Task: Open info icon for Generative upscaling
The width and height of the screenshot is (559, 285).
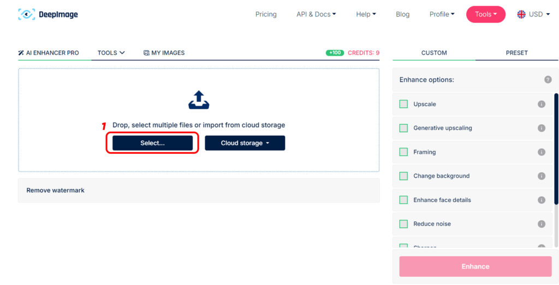Action: (x=541, y=128)
